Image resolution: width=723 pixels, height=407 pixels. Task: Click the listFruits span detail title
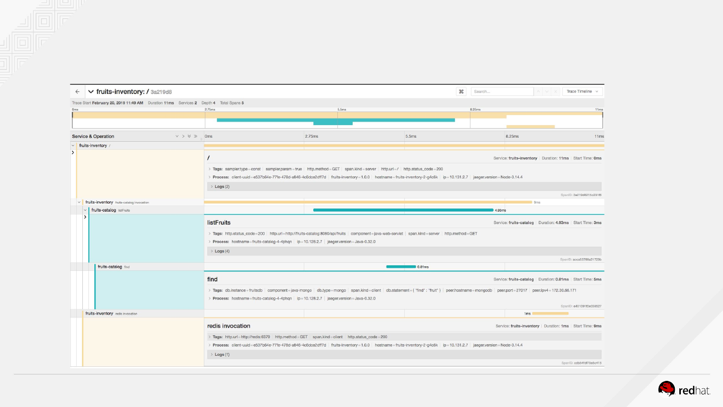point(219,223)
